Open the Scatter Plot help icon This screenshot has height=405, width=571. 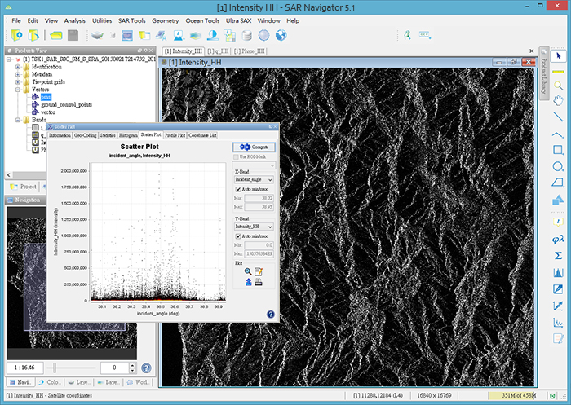(x=270, y=314)
